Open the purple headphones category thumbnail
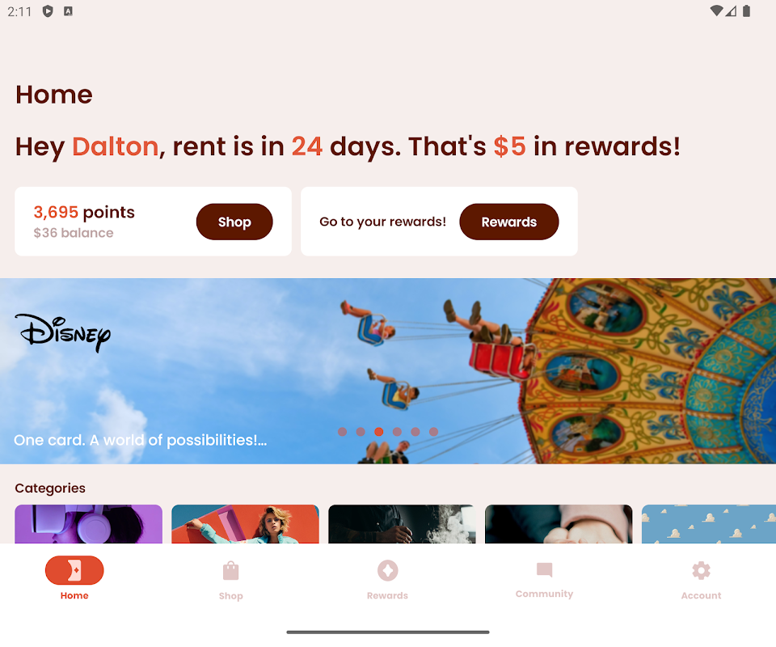 tap(89, 524)
